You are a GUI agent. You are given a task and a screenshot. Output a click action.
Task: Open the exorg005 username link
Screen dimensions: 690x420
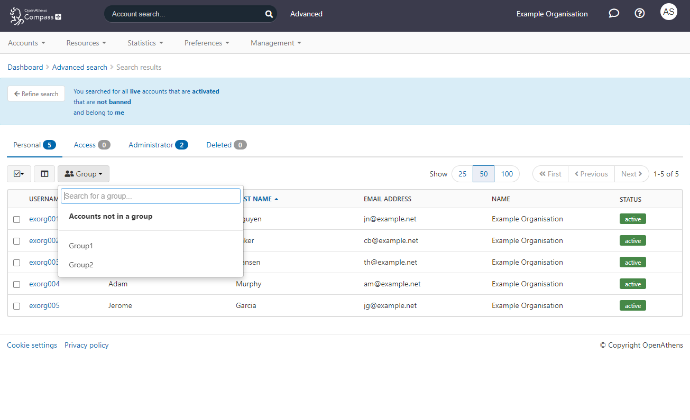coord(44,305)
